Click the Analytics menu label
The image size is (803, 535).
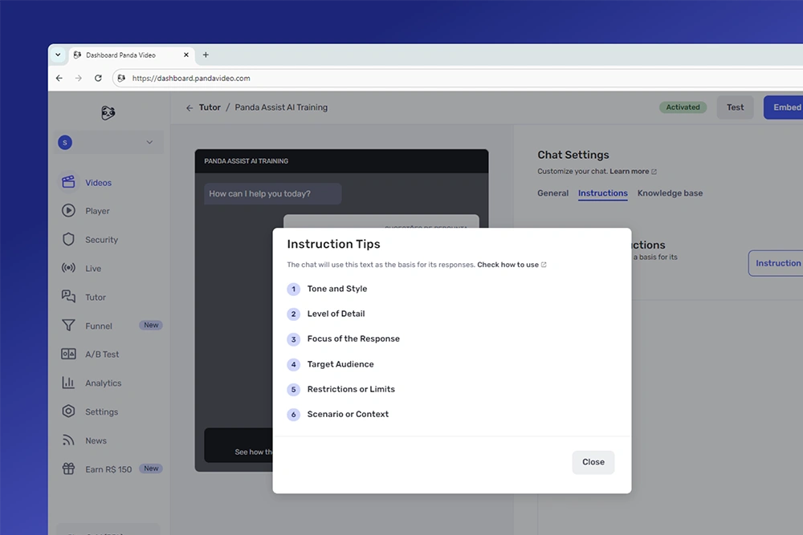coord(104,383)
